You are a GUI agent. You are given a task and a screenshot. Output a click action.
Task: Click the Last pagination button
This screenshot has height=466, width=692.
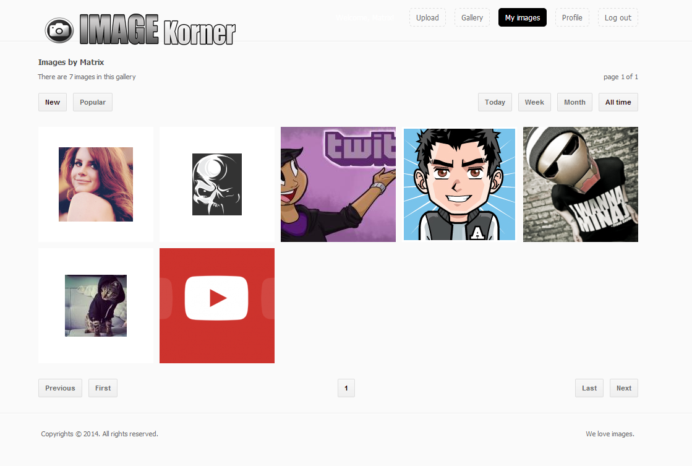(x=589, y=388)
